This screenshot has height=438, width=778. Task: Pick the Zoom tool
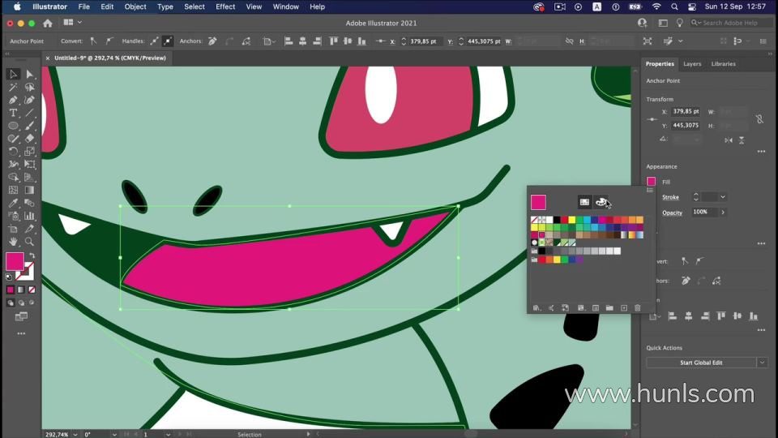tap(29, 242)
